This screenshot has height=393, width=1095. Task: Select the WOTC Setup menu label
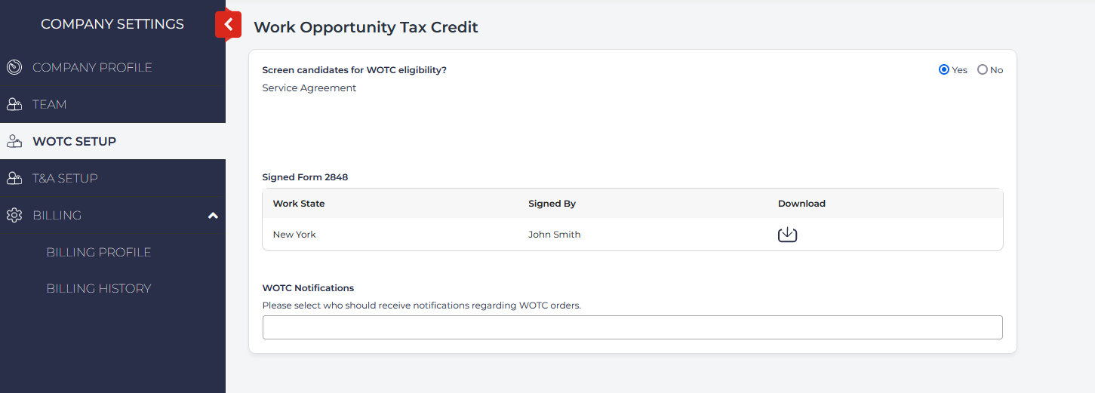(x=74, y=141)
